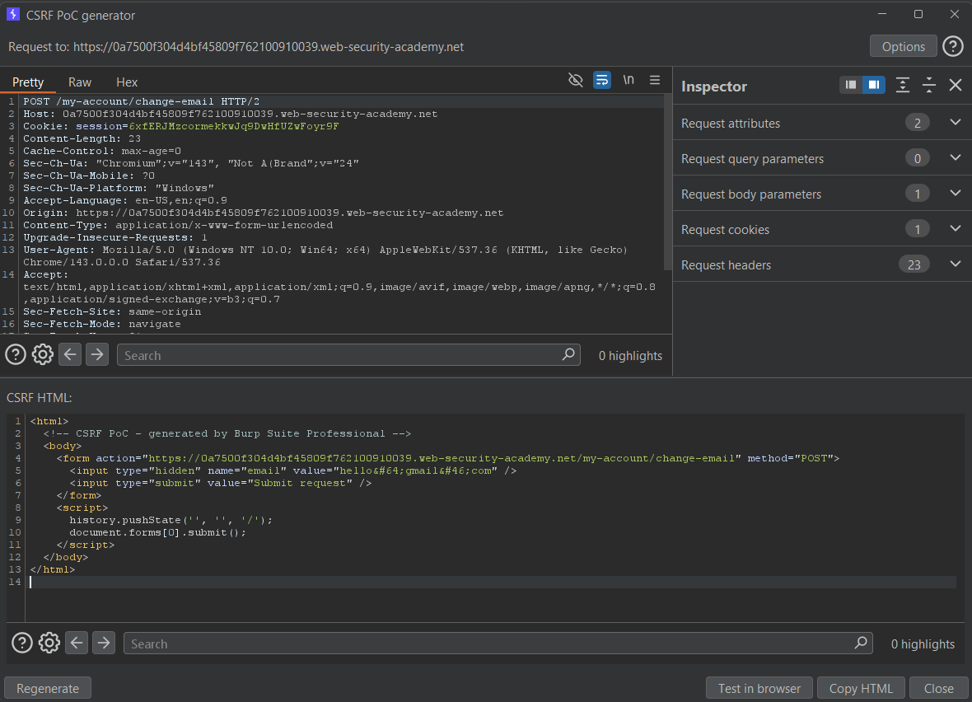This screenshot has height=702, width=972.
Task: Go to next match in request search
Action: click(x=97, y=355)
